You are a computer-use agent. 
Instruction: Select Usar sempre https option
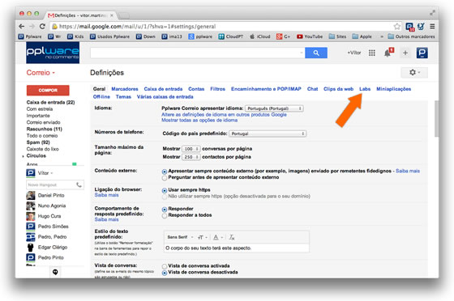tap(165, 190)
